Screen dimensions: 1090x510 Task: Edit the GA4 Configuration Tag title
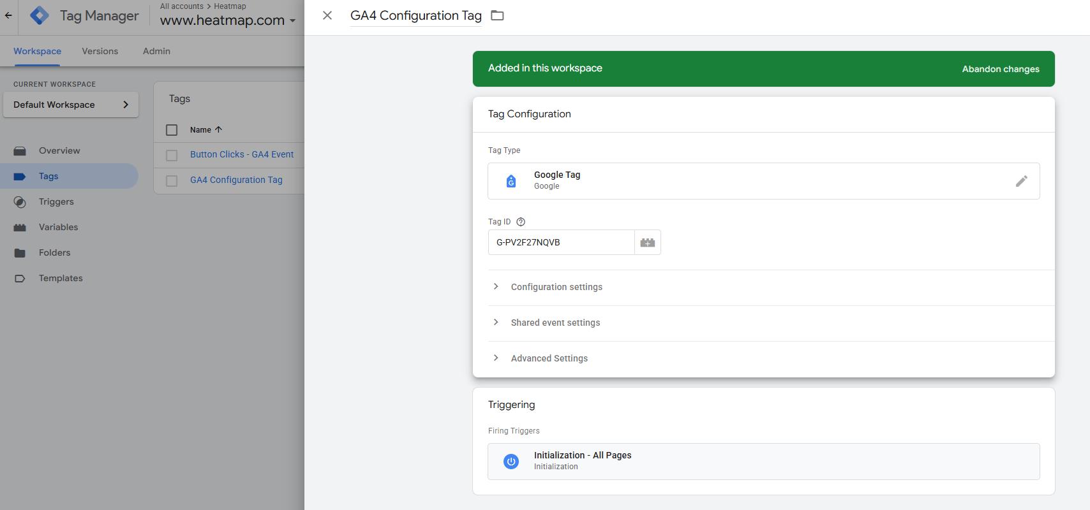(x=416, y=16)
